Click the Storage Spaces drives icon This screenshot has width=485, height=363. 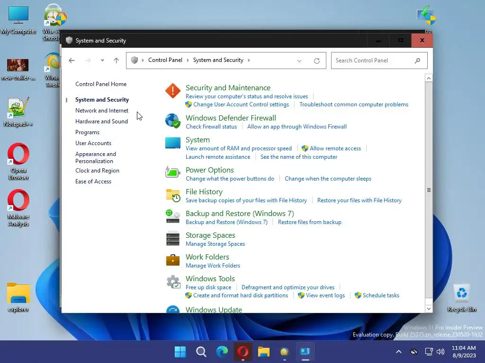(172, 239)
